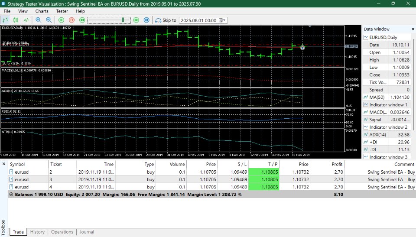Close the Data Window panel
The image size is (416, 237).
point(413,29)
